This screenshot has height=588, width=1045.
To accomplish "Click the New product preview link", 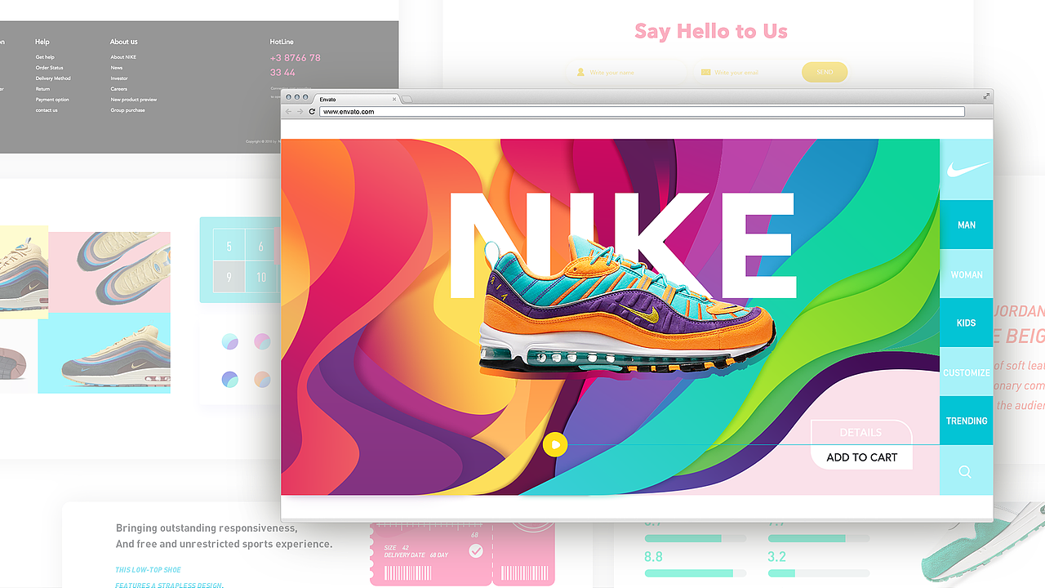I will (134, 100).
